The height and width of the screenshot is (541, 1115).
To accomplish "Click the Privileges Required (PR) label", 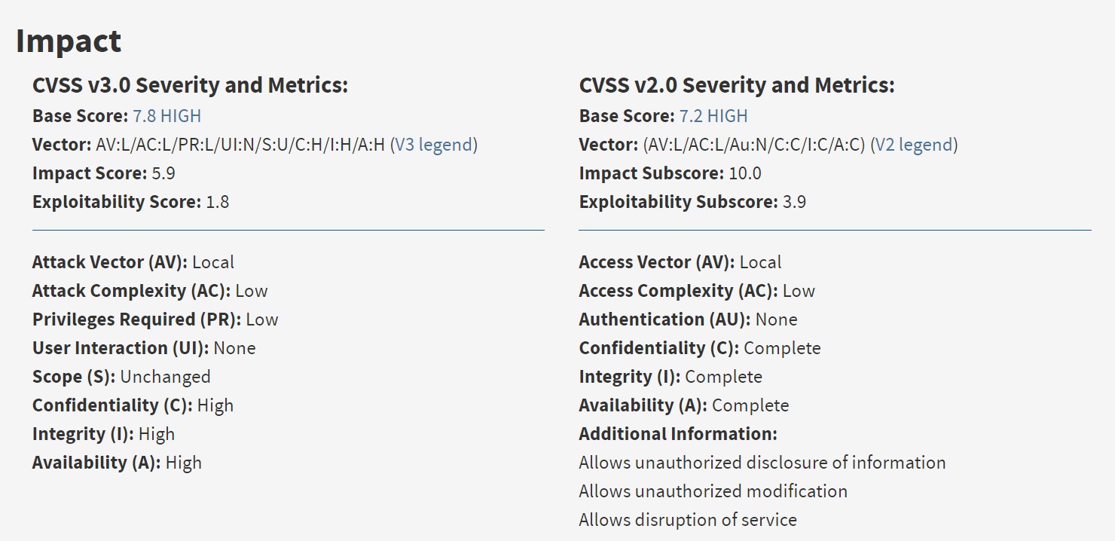I will 136,319.
